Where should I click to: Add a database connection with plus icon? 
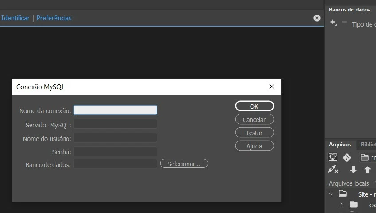tap(333, 23)
